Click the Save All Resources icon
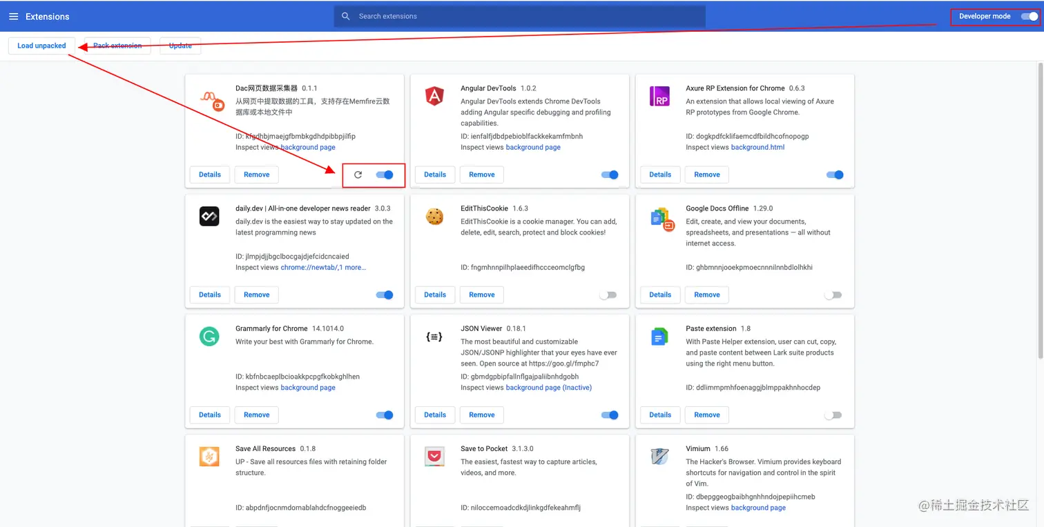 209,456
